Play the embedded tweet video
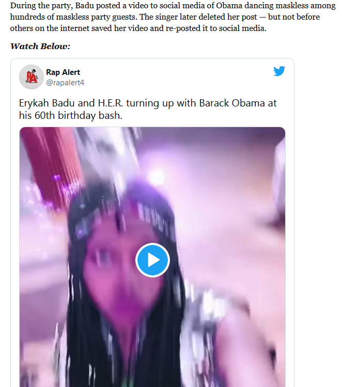Image resolution: width=342 pixels, height=387 pixels. [x=152, y=260]
